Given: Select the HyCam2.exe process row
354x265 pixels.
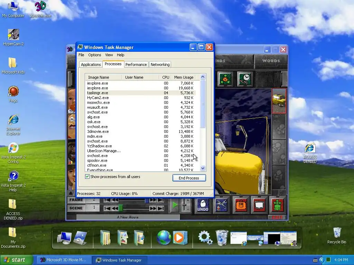Looking at the screenshot, I should pyautogui.click(x=140, y=98).
